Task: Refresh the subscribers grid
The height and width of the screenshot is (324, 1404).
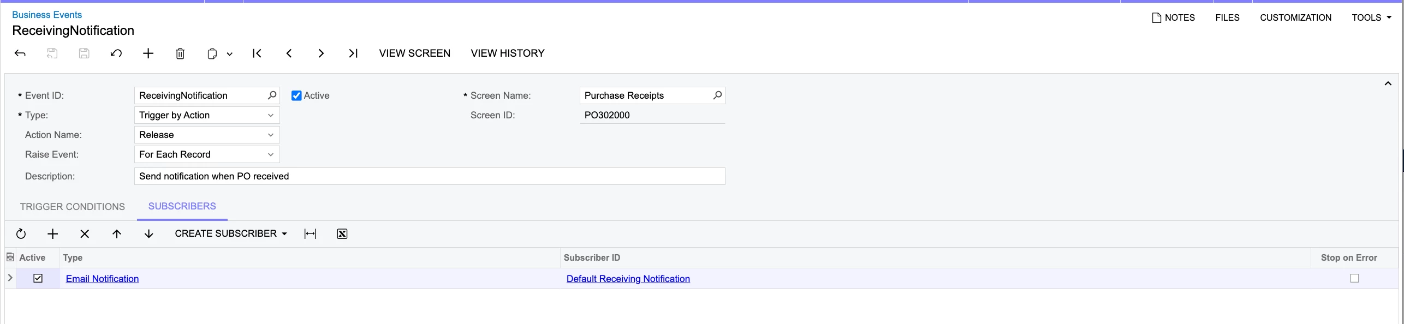Action: pyautogui.click(x=21, y=234)
